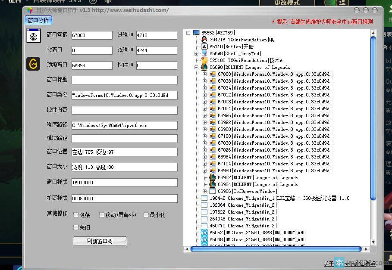
Task: Click the 技术A TXGuiFoundation node icon
Action: [x=204, y=60]
